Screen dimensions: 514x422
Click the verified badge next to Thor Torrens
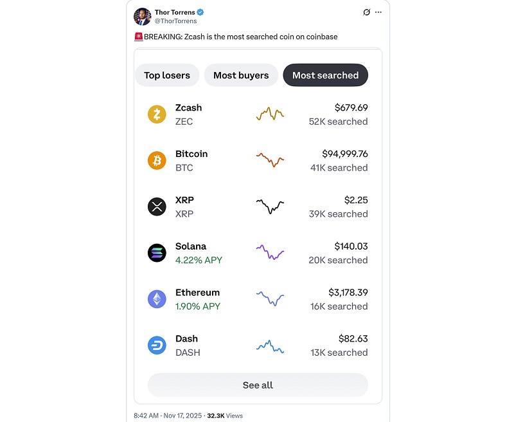pyautogui.click(x=200, y=12)
